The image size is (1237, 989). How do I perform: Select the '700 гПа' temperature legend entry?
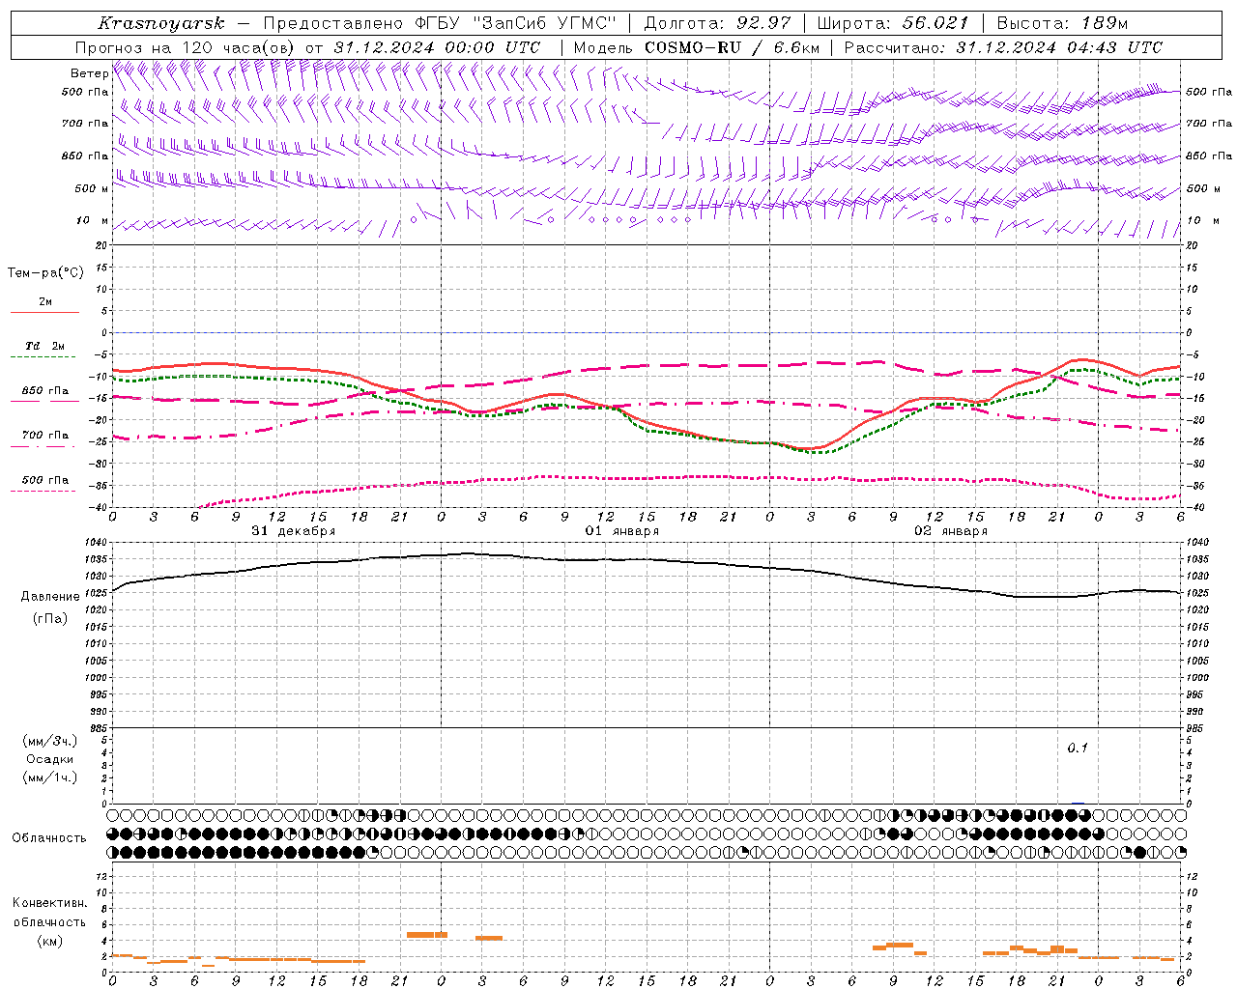pos(45,436)
